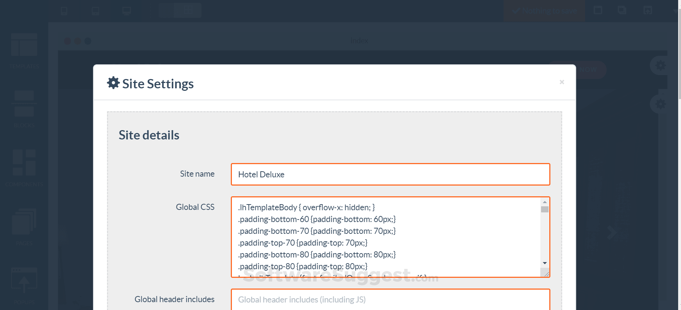Click the topmost gear button beside the canvas
Image resolution: width=681 pixels, height=310 pixels.
click(x=660, y=65)
